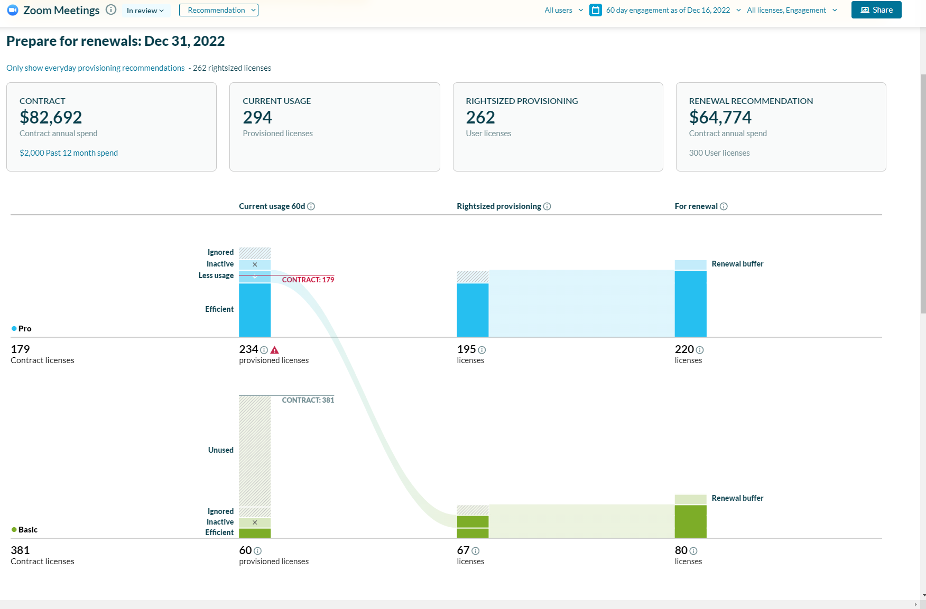Image resolution: width=926 pixels, height=609 pixels.
Task: Click the $64,774 renewal recommendation value
Action: coord(720,117)
